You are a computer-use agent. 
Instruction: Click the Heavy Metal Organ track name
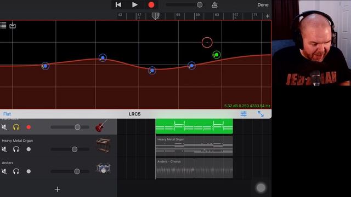pyautogui.click(x=17, y=141)
